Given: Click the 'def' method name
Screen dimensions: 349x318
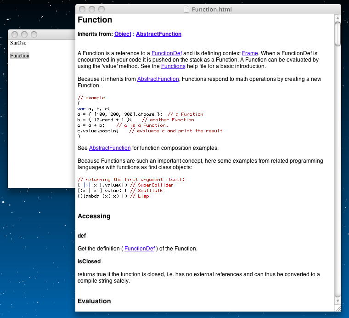Looking at the screenshot, I should pos(82,236).
